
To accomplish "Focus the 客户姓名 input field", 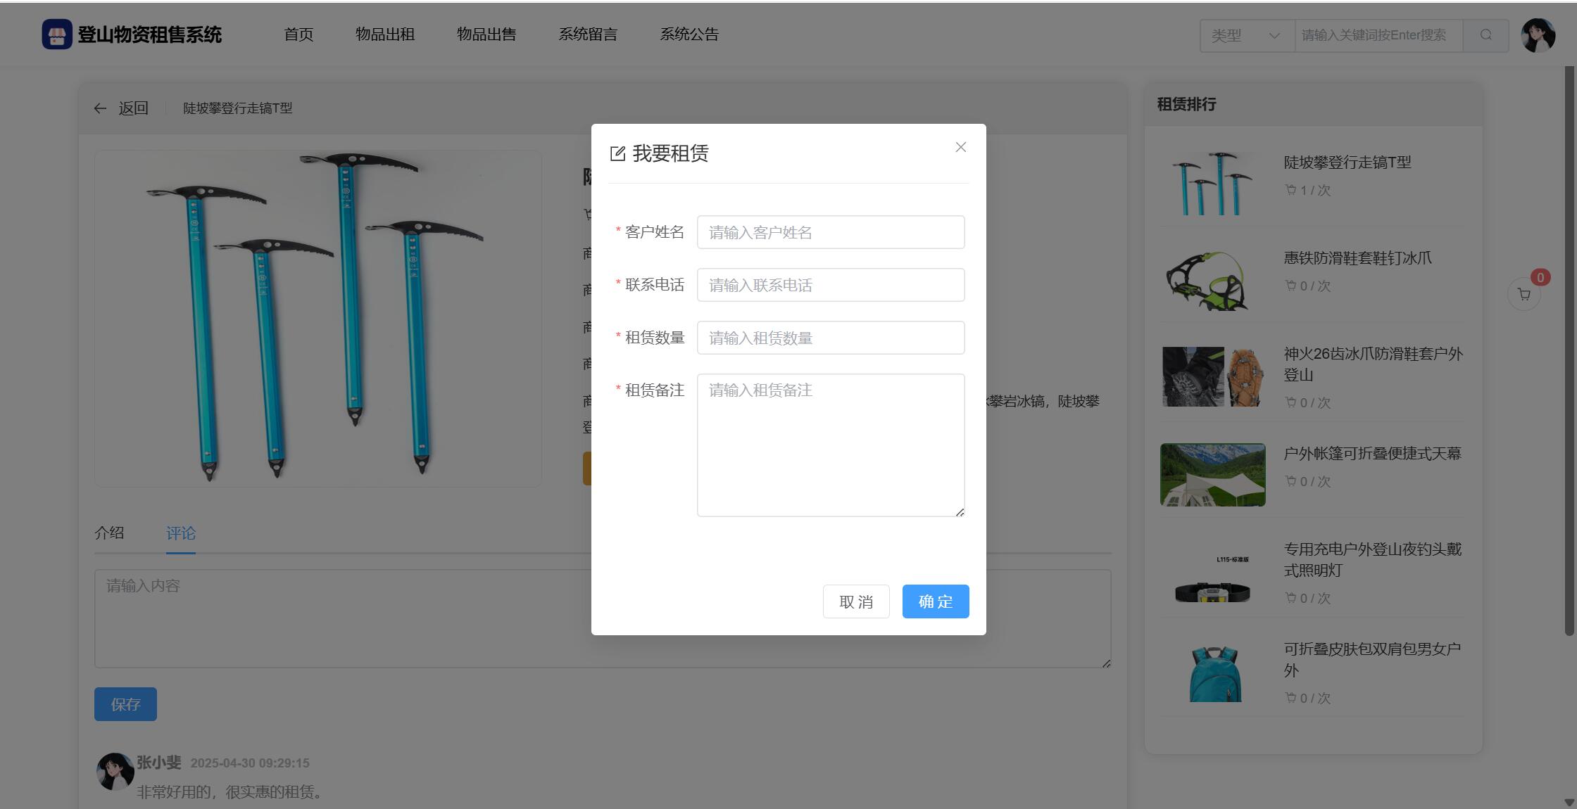I will pyautogui.click(x=830, y=232).
